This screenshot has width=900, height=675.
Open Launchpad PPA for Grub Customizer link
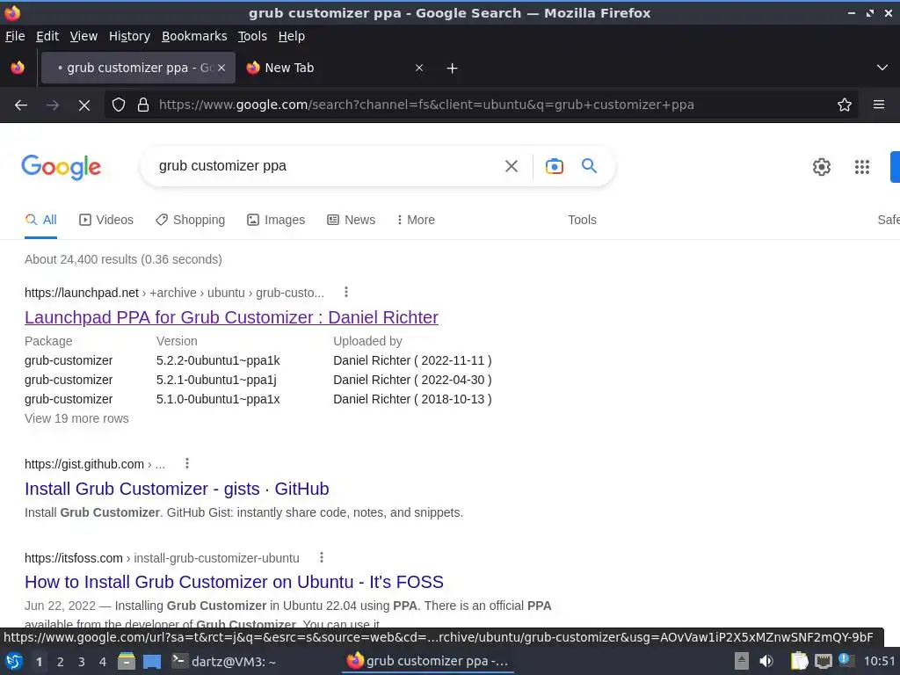[231, 317]
